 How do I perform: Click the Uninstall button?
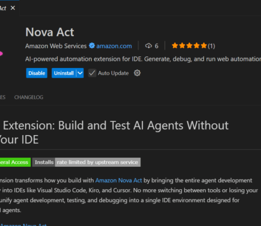click(x=64, y=73)
